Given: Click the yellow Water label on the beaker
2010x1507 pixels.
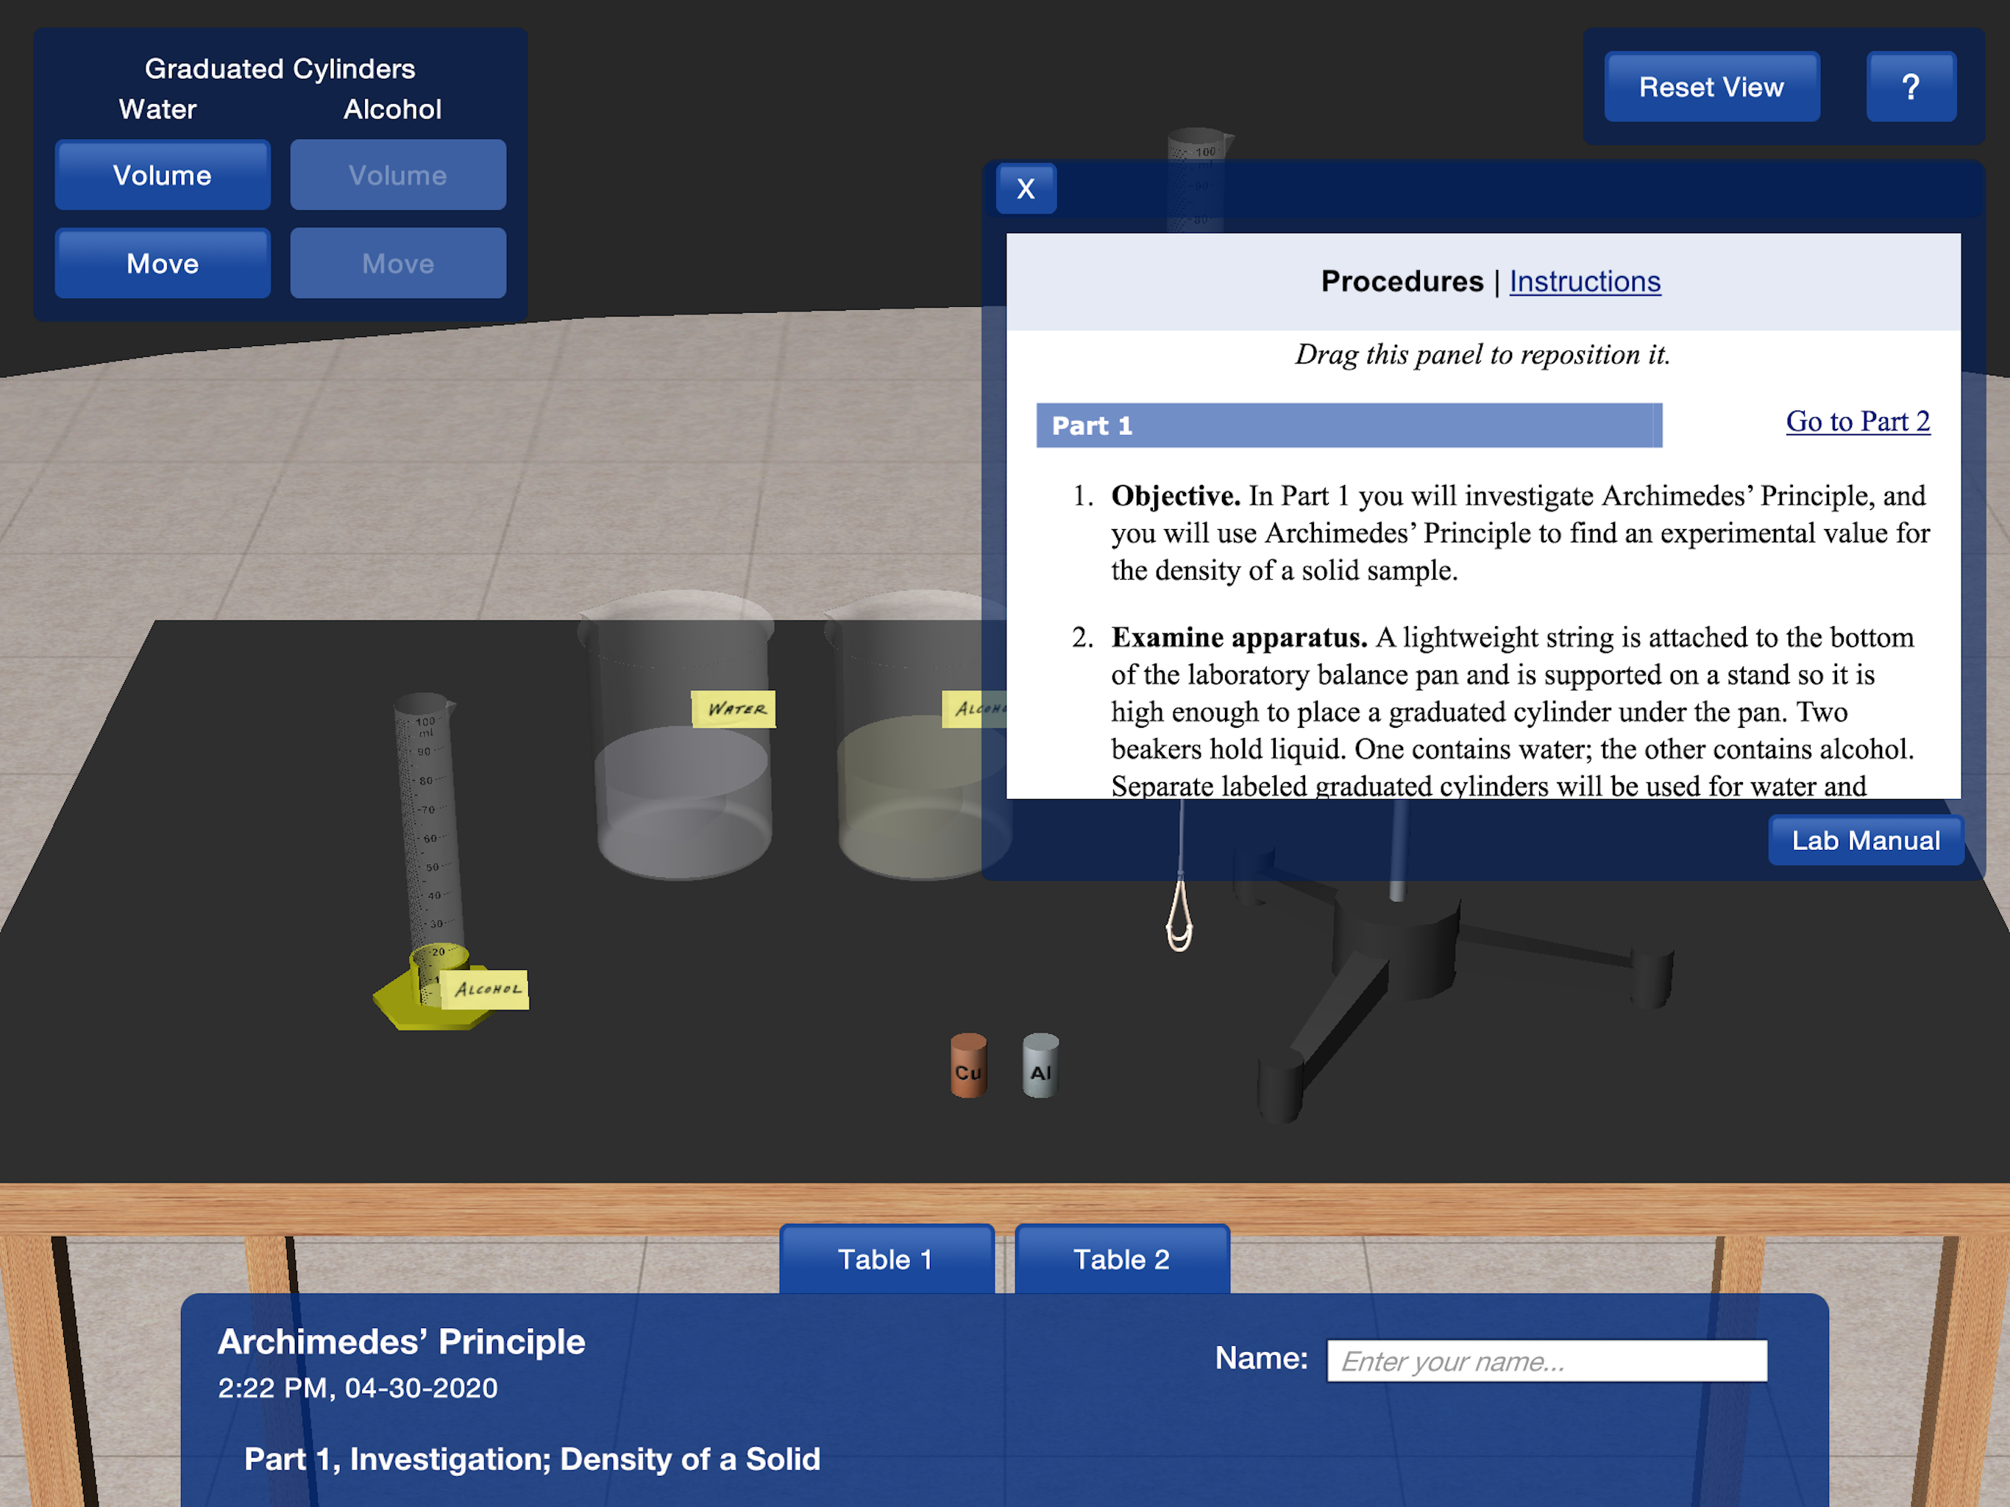Looking at the screenshot, I should [734, 709].
